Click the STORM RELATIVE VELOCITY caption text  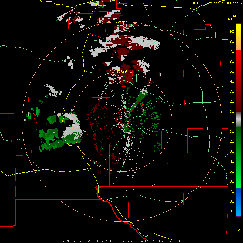(x=86, y=241)
